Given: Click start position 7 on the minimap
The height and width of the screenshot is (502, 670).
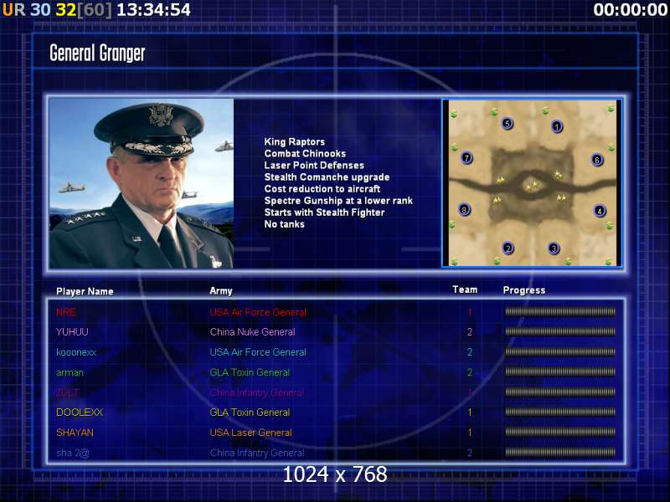Looking at the screenshot, I should [x=466, y=158].
